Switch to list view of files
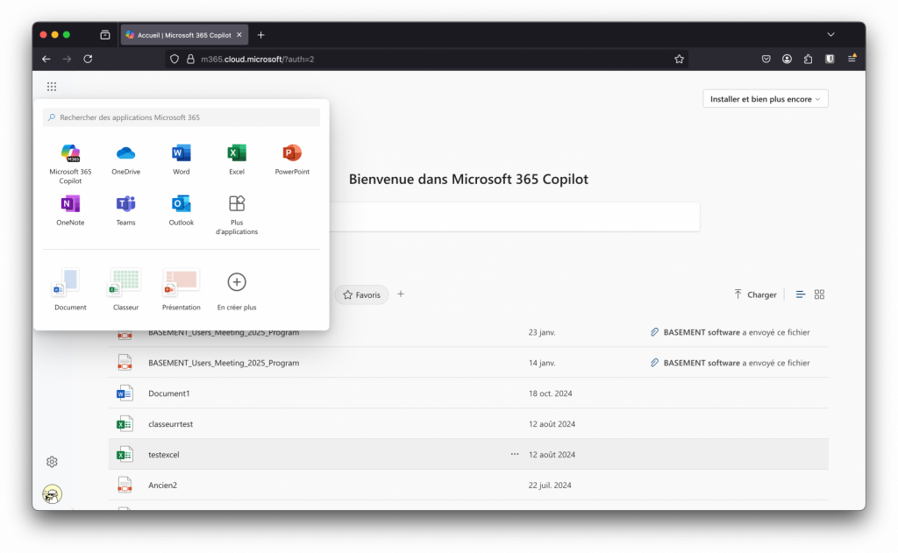The height and width of the screenshot is (553, 898). tap(800, 294)
